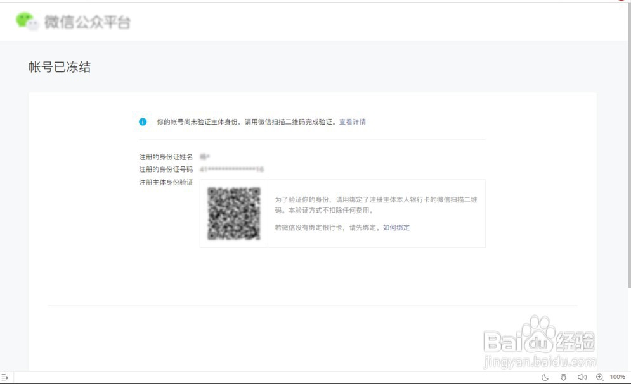Click the 帐号已冻结 heading

pyautogui.click(x=60, y=67)
